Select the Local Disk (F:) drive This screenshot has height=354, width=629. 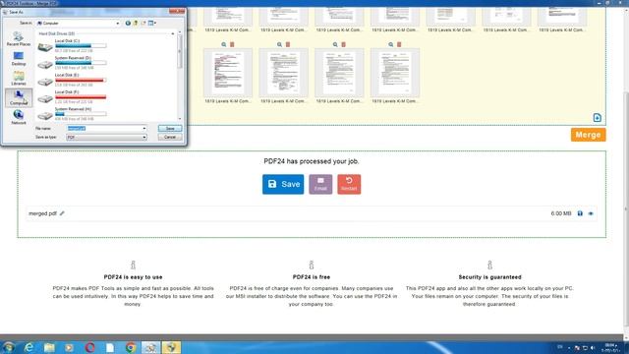[x=72, y=97]
